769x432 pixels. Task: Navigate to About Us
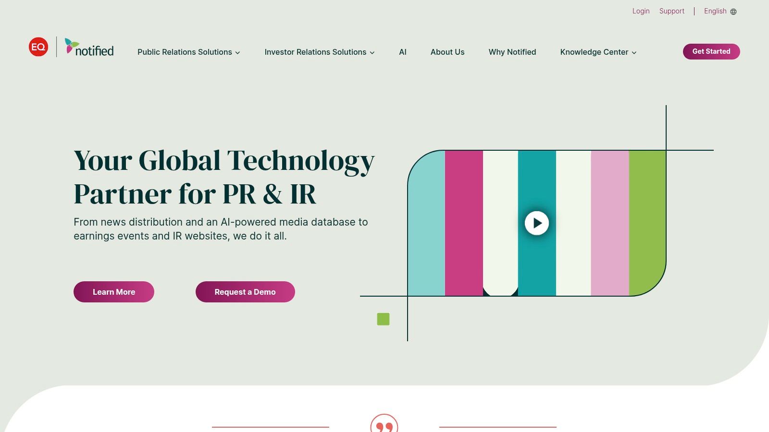pos(447,52)
